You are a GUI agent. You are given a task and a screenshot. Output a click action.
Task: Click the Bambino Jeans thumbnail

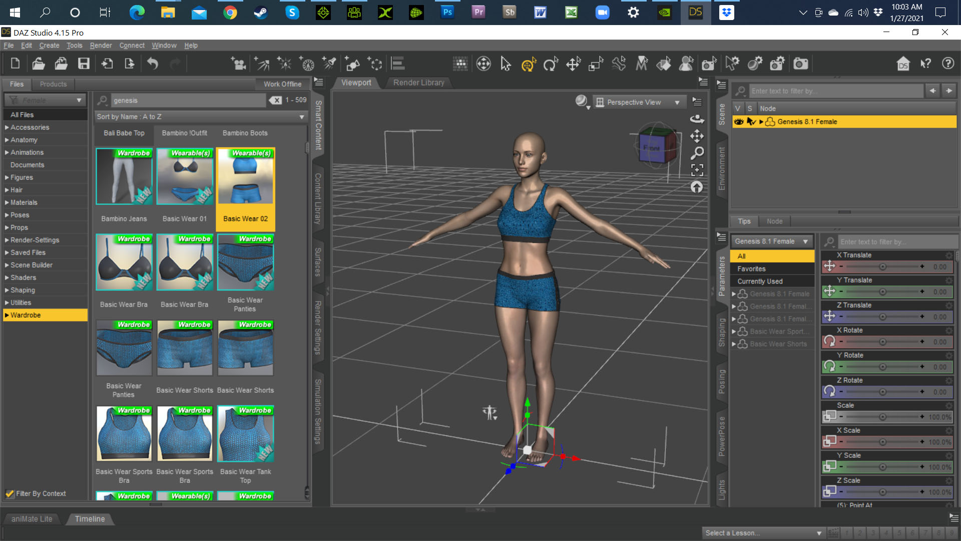(x=124, y=176)
